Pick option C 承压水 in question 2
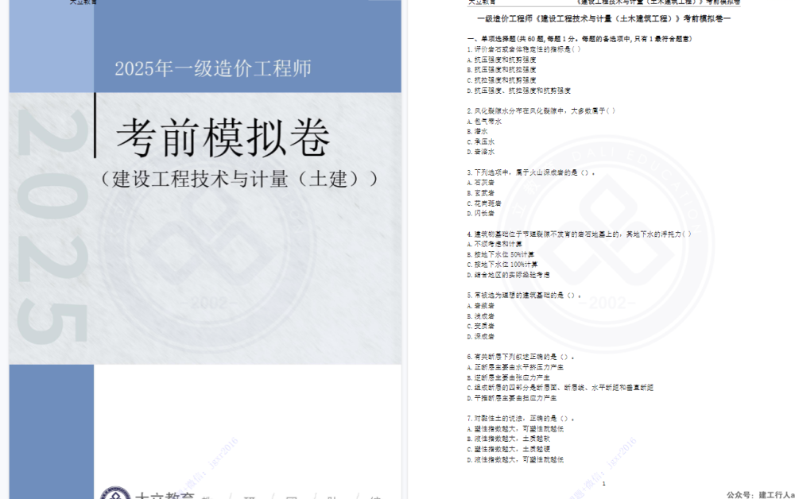 click(483, 141)
